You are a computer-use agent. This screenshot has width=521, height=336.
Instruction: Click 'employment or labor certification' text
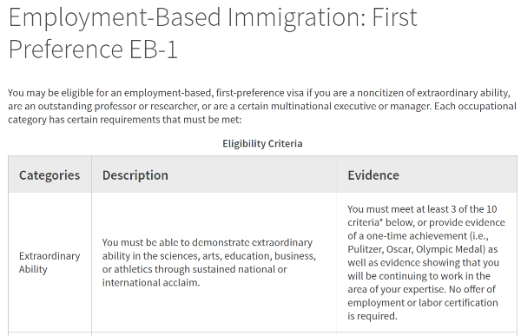pos(423,302)
